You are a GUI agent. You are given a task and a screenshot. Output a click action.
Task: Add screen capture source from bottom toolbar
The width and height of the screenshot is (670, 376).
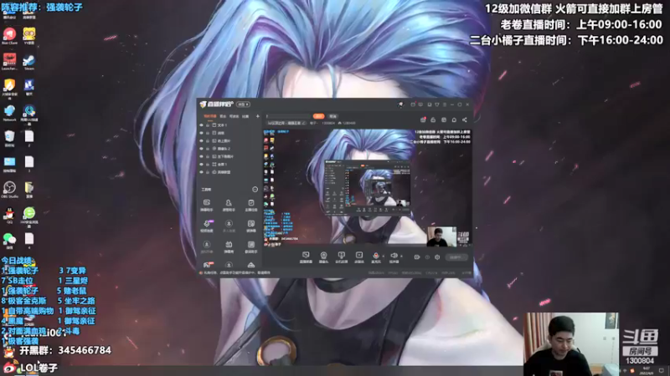click(x=306, y=257)
